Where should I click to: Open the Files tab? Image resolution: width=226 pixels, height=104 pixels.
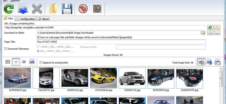pos(8,19)
